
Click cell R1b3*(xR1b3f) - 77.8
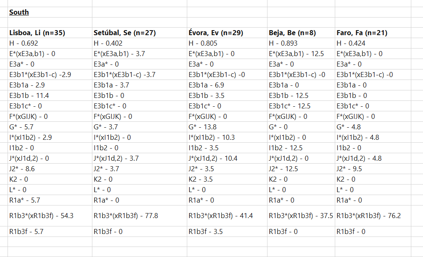pos(140,216)
